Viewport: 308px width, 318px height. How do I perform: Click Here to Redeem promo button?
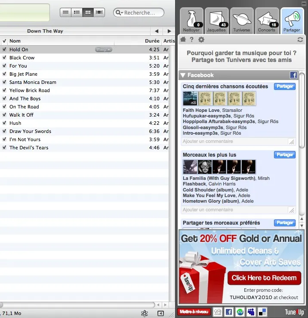pos(264,278)
